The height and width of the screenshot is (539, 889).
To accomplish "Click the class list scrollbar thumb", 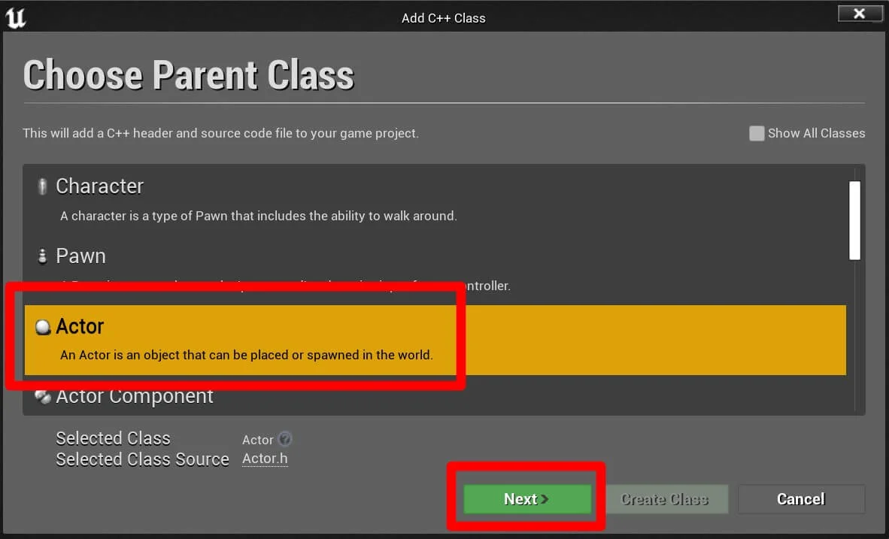I will click(854, 220).
